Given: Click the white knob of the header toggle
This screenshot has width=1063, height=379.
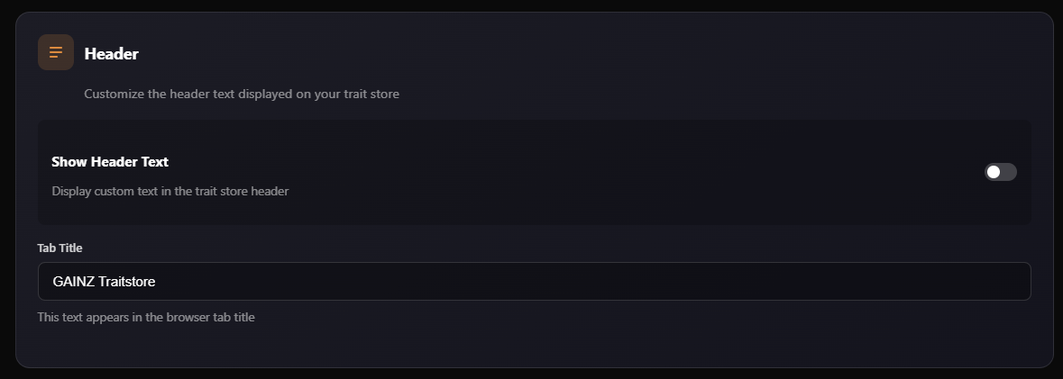Looking at the screenshot, I should (994, 172).
